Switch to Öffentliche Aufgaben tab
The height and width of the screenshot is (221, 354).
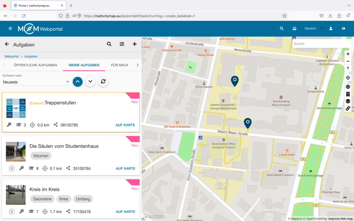click(x=35, y=65)
